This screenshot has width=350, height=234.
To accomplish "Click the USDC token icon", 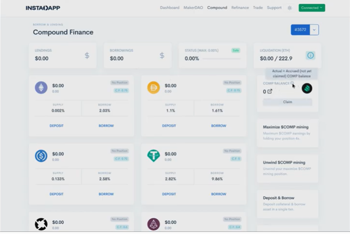I will [41, 156].
